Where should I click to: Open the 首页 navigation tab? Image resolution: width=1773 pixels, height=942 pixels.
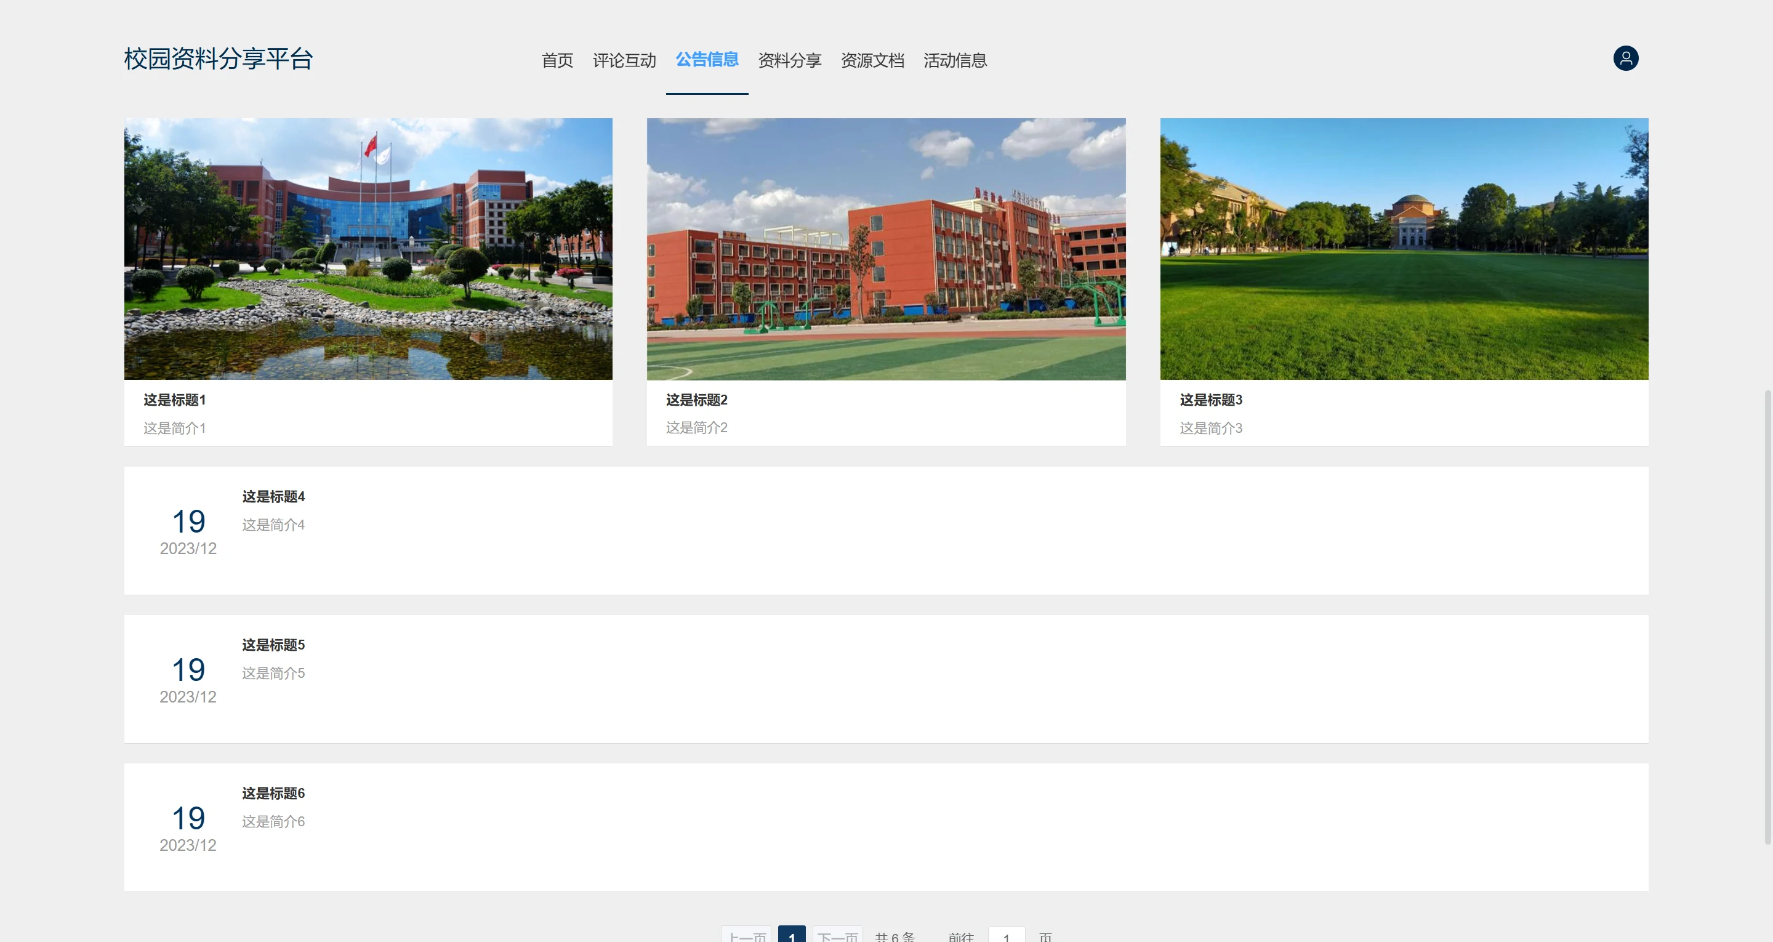[557, 60]
